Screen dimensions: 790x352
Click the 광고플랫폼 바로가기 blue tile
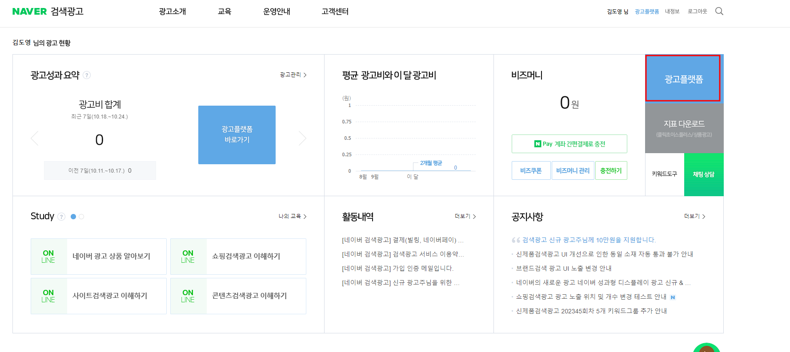[x=237, y=135]
